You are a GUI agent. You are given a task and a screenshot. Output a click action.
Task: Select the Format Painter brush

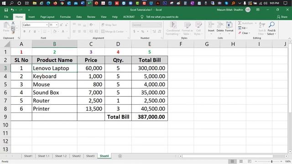[13, 32]
